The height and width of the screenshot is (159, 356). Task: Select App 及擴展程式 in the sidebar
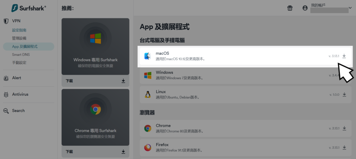[29, 46]
